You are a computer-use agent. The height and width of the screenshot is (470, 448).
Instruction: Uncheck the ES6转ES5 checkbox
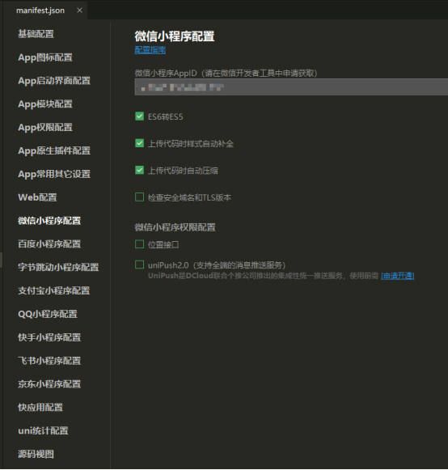pos(139,116)
